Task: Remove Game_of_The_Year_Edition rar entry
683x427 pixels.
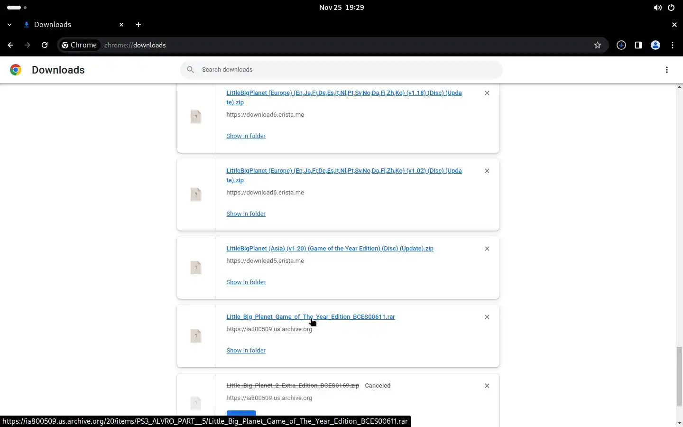Action: click(x=487, y=317)
